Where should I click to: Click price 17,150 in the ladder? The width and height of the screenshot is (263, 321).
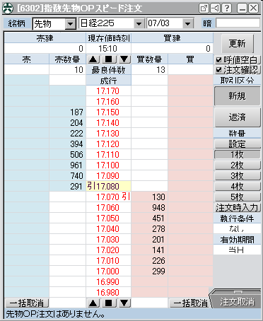click(108, 112)
